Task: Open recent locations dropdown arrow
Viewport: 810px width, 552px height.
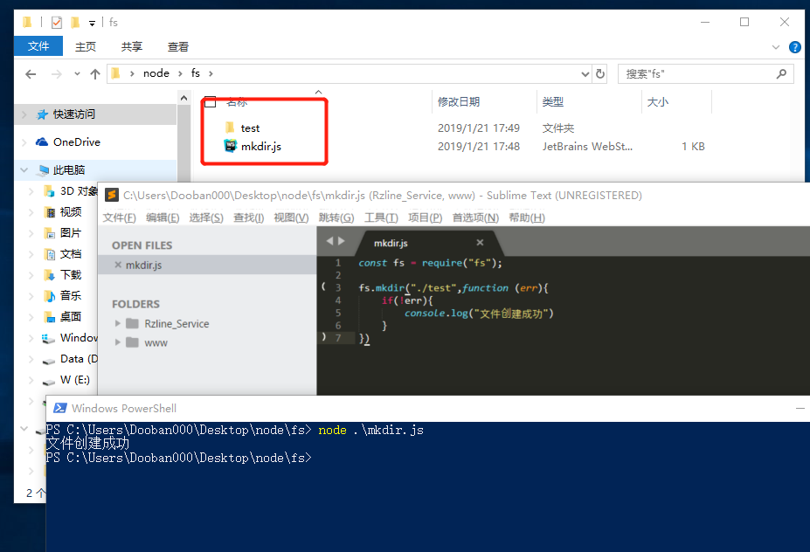Action: (77, 74)
